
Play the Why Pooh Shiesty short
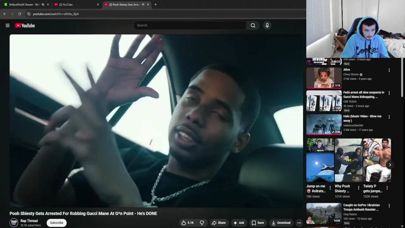point(348,160)
